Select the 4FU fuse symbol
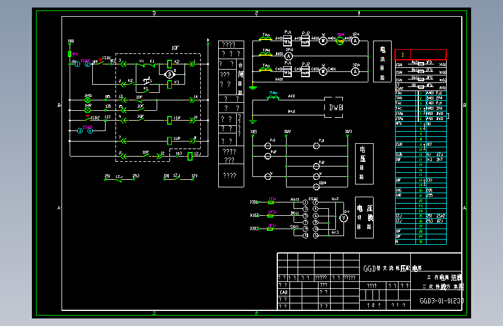This screenshot has height=326, width=503. tap(70, 54)
